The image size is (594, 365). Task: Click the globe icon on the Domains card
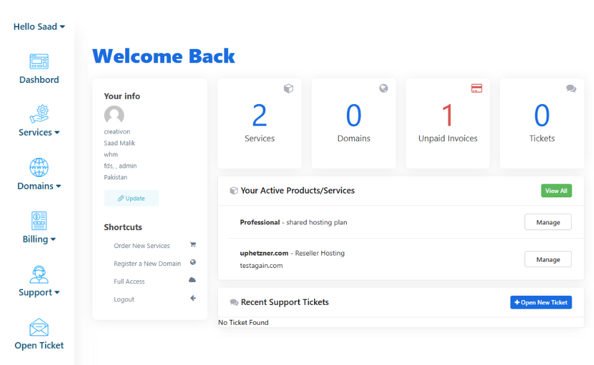pyautogui.click(x=383, y=88)
